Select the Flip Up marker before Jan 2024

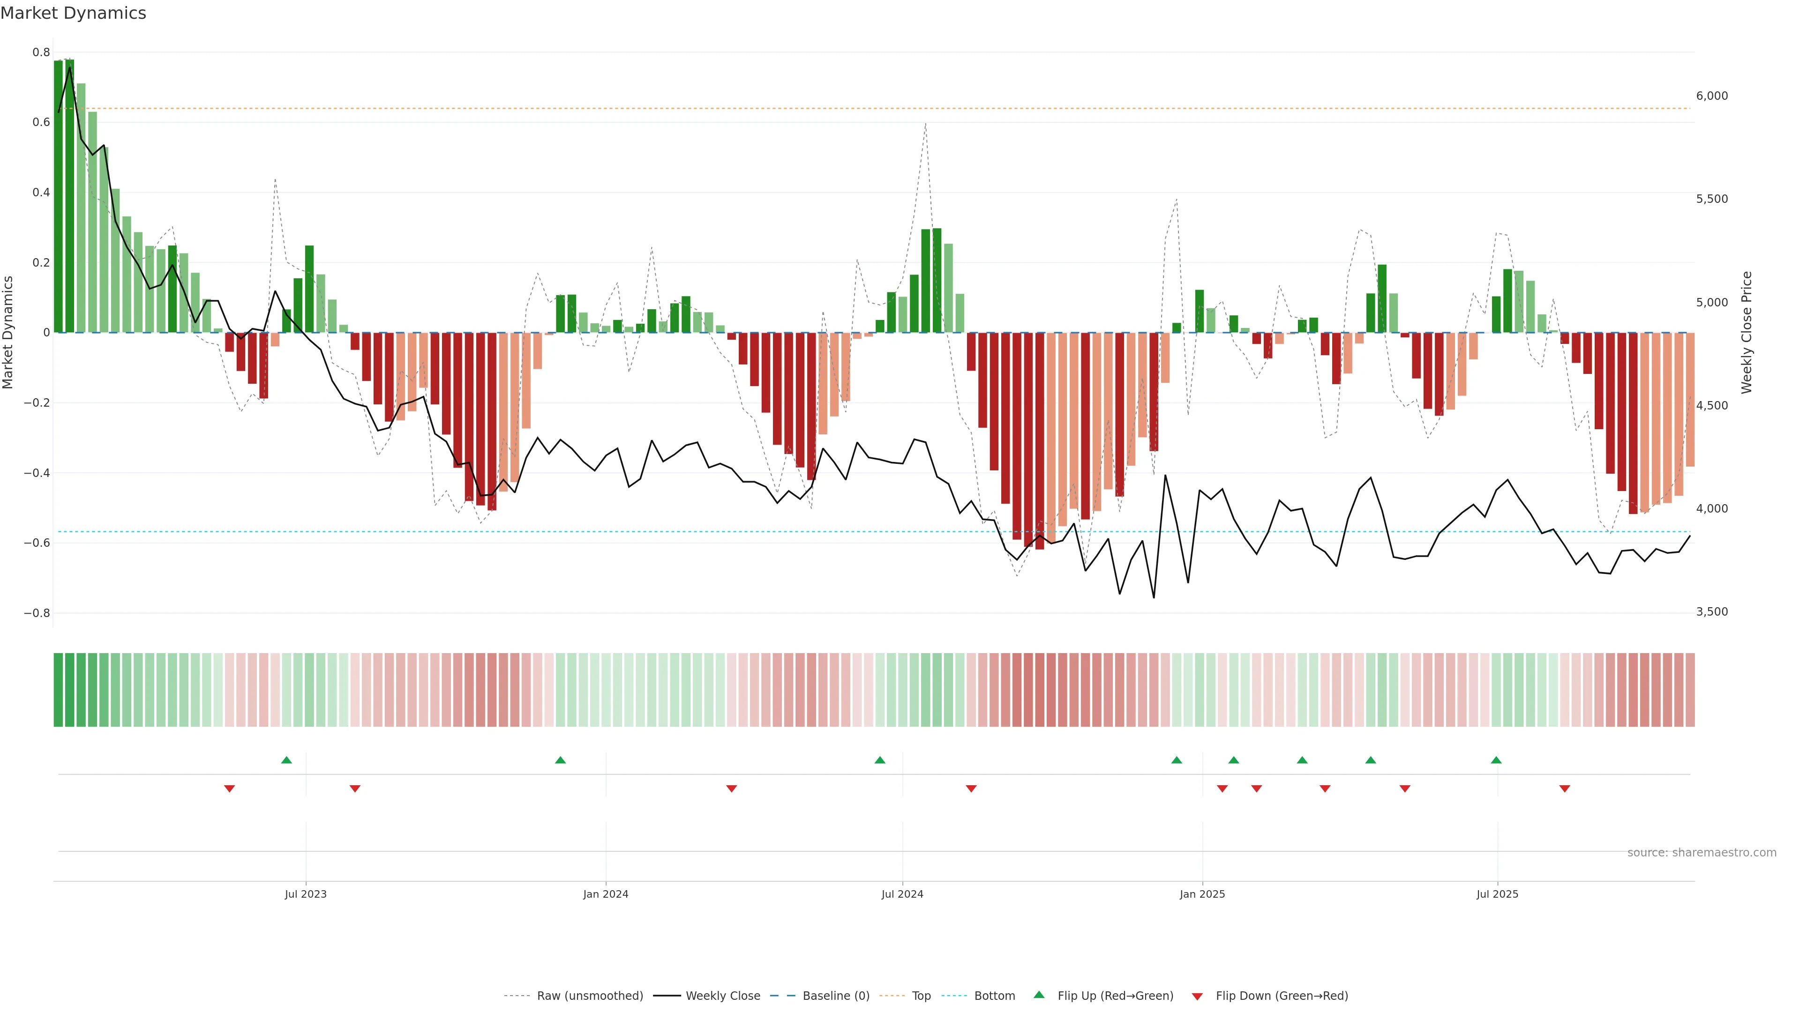tap(561, 760)
